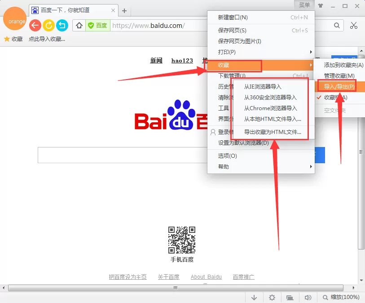
Task: Open the scissors screenshot tool
Action: pos(354,26)
